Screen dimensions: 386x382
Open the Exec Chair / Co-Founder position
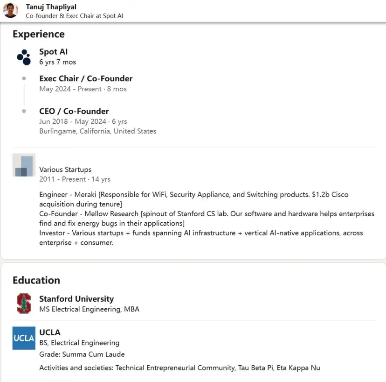pos(86,78)
